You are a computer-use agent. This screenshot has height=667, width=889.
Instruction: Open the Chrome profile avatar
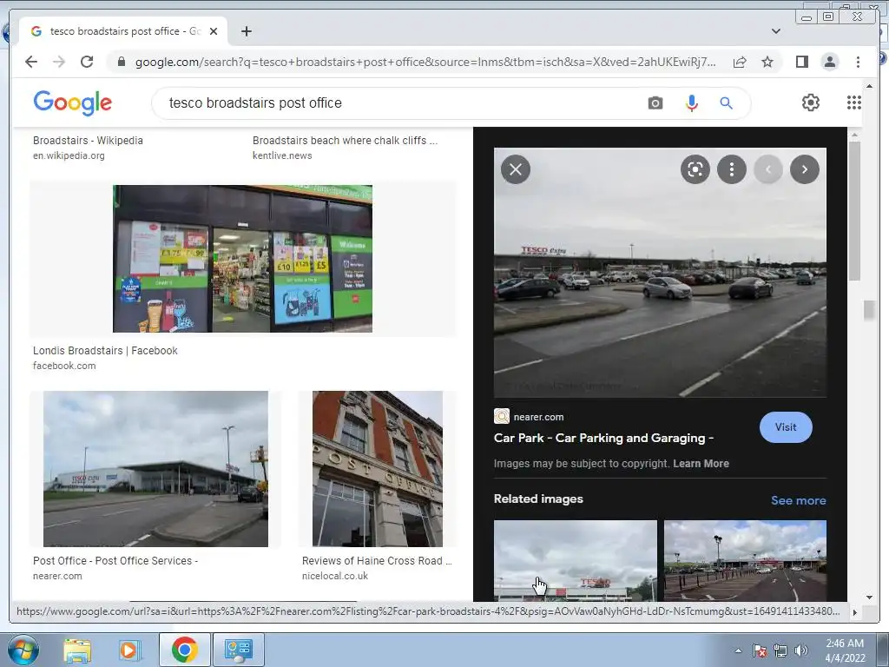[x=829, y=62]
